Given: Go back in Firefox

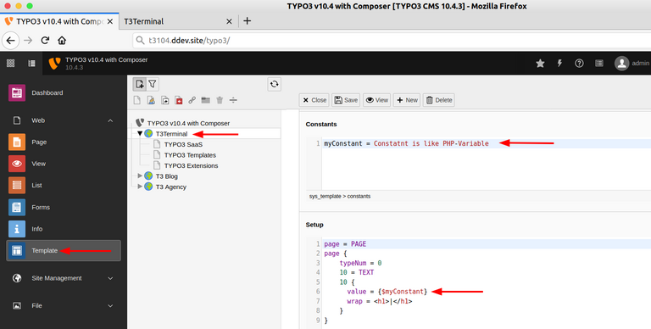Looking at the screenshot, I should (11, 41).
